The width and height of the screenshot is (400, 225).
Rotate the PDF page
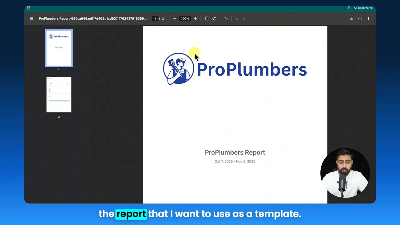coord(214,18)
